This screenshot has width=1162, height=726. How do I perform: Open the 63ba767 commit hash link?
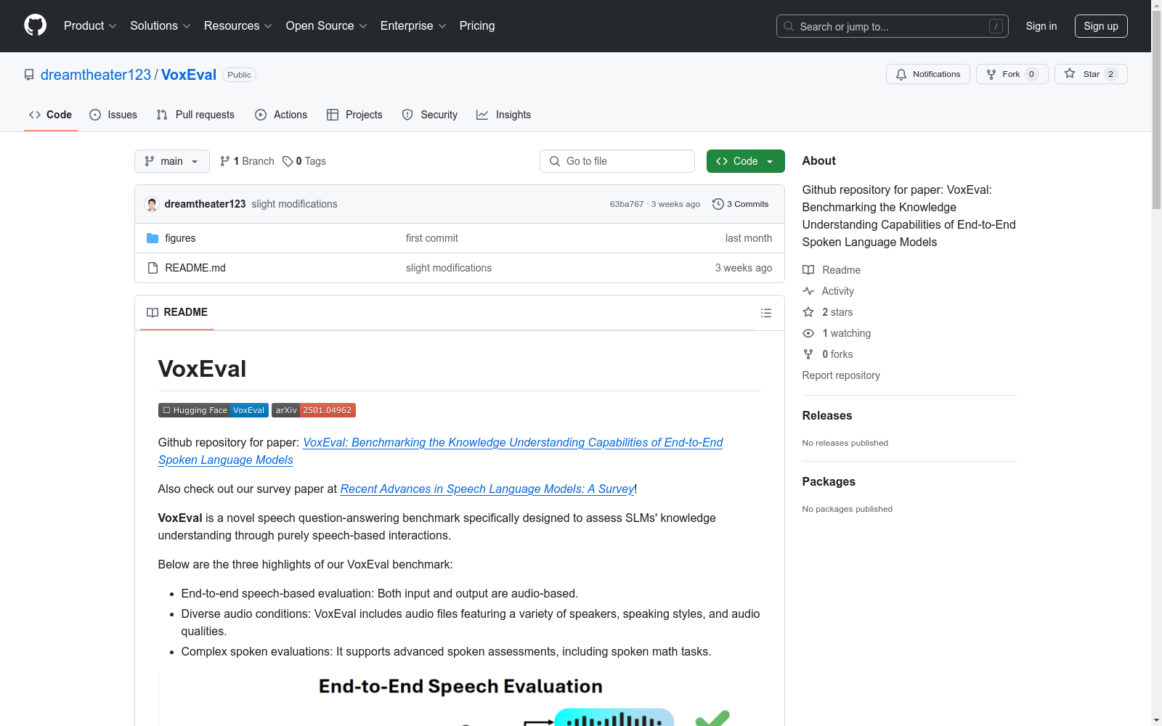tap(627, 204)
